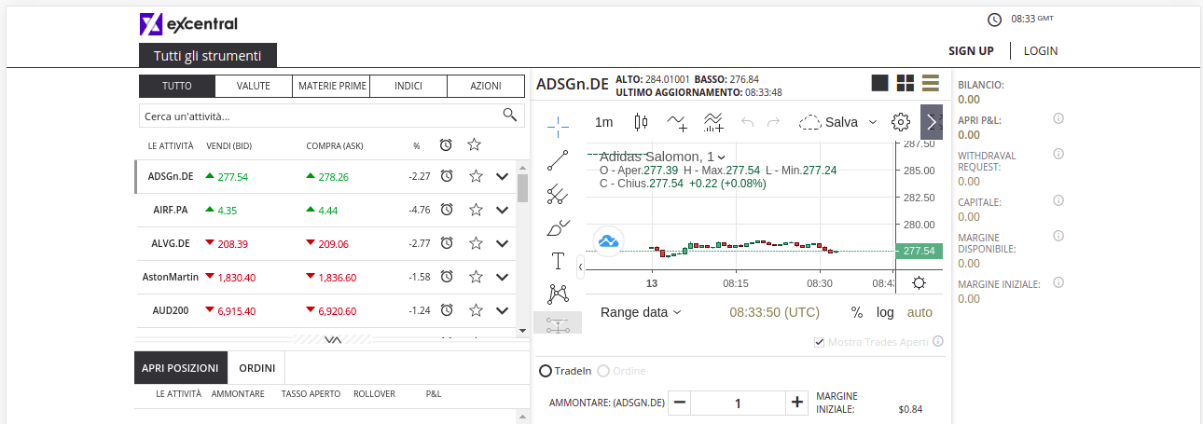Click the SIGN UP link
This screenshot has height=424, width=1203.
[x=971, y=51]
